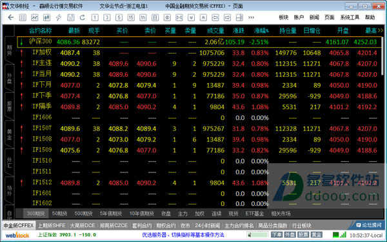Expand more toolbar items chevrons

[252, 17]
